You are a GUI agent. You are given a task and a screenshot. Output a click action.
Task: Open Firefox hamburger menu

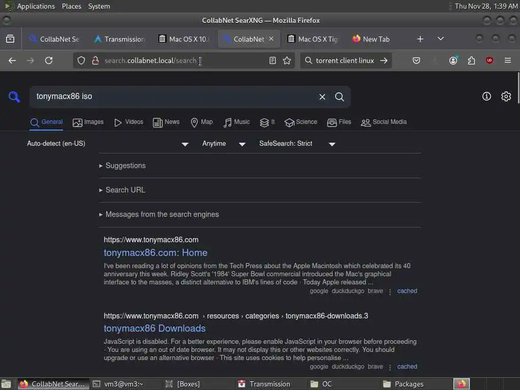pyautogui.click(x=507, y=60)
